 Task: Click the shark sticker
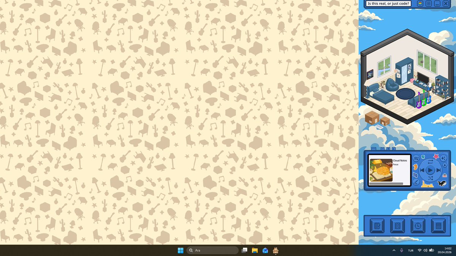(x=445, y=175)
